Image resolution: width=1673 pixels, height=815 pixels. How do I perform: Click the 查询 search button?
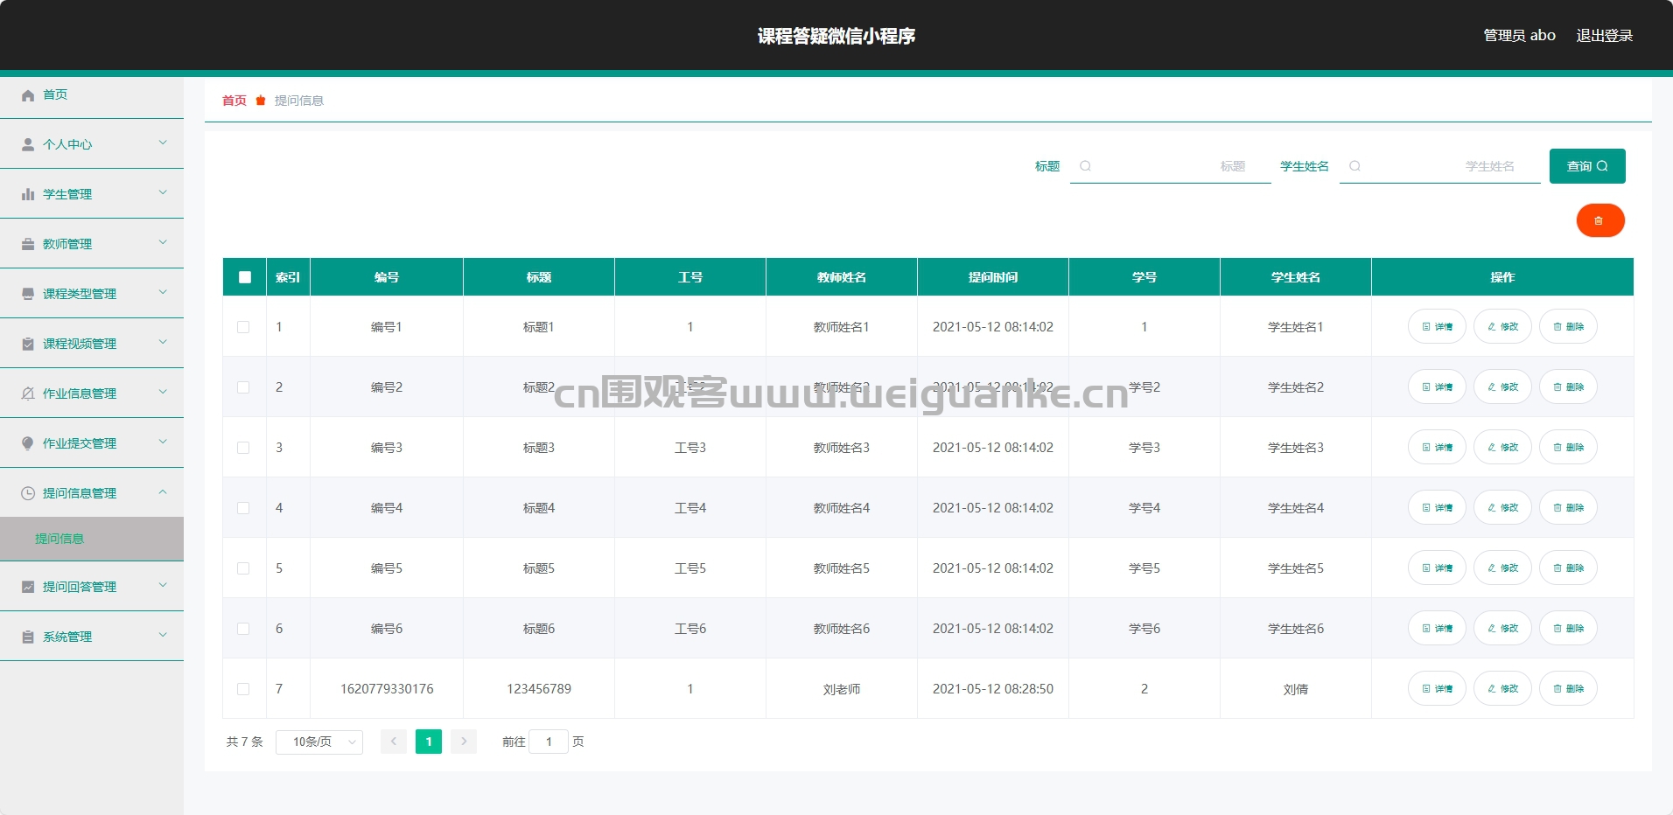coord(1587,166)
